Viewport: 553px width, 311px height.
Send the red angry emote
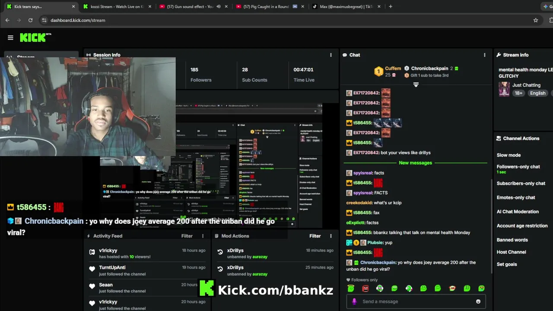tap(365, 288)
